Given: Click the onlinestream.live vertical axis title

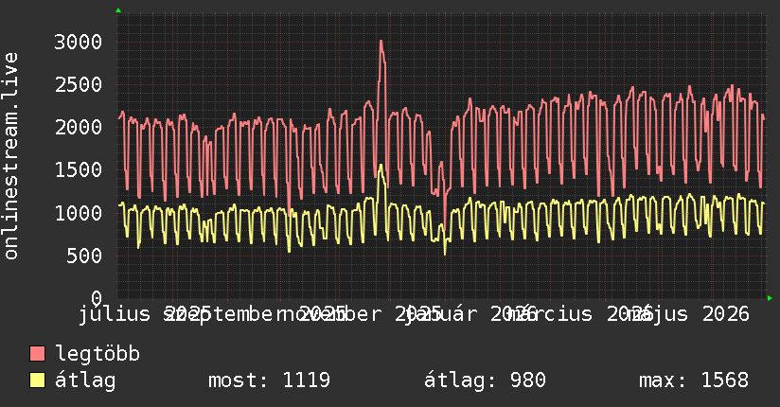Looking at the screenshot, I should tap(10, 156).
